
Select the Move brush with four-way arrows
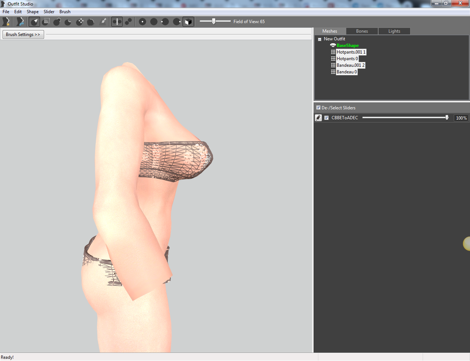click(x=80, y=22)
